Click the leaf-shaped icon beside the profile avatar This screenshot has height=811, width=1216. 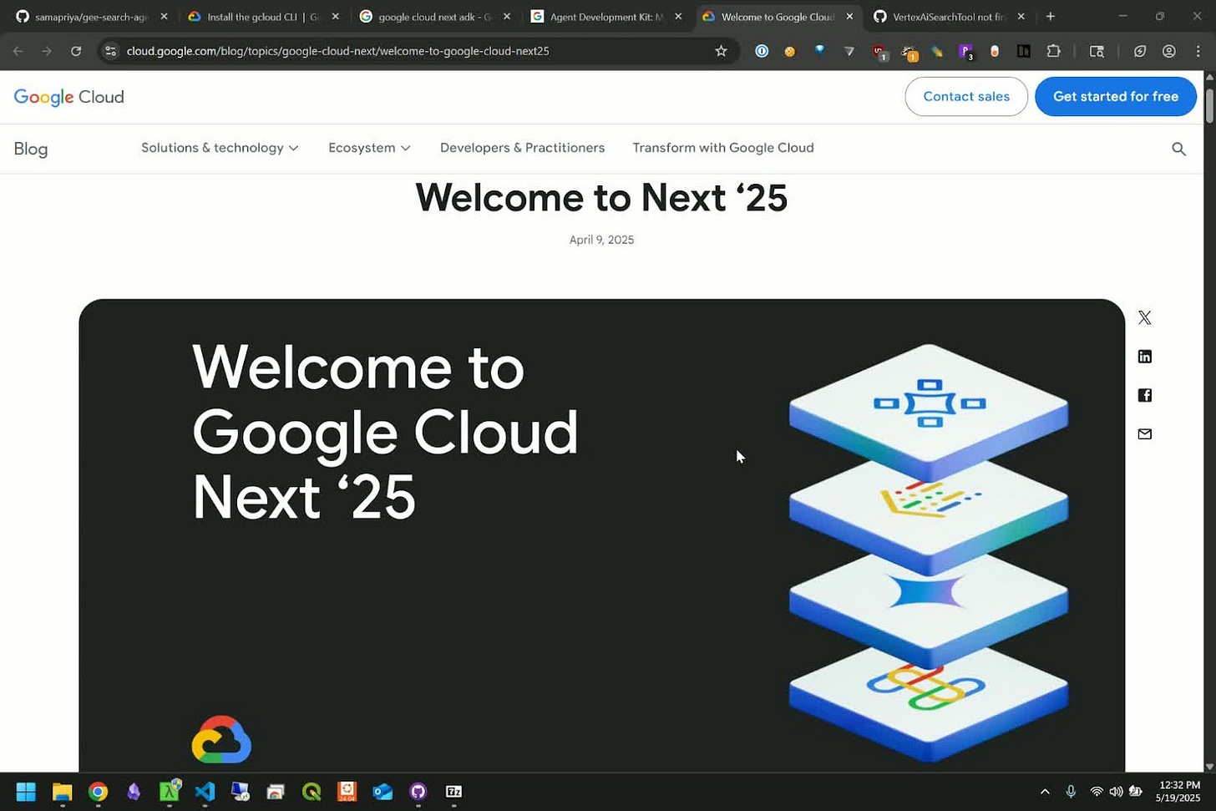pos(1139,51)
